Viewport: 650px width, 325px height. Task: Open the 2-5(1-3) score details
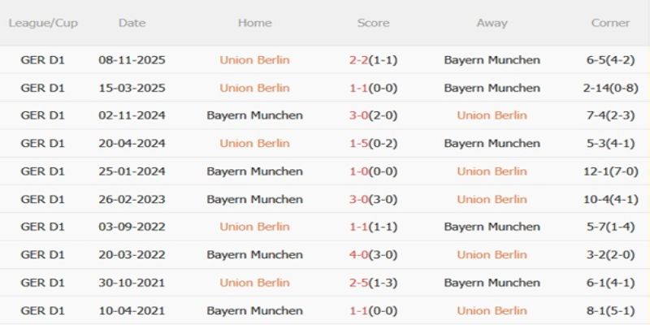[373, 283]
